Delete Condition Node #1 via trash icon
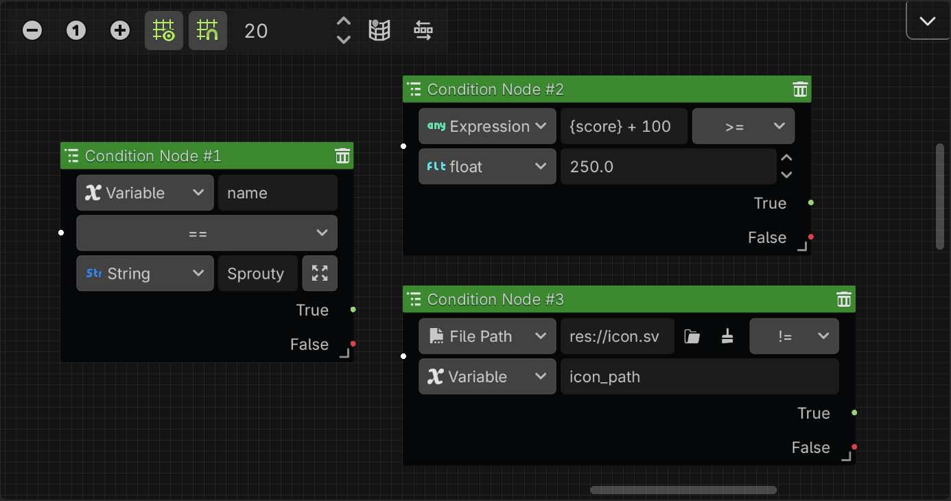Screen dimensions: 951x501 pyautogui.click(x=342, y=156)
